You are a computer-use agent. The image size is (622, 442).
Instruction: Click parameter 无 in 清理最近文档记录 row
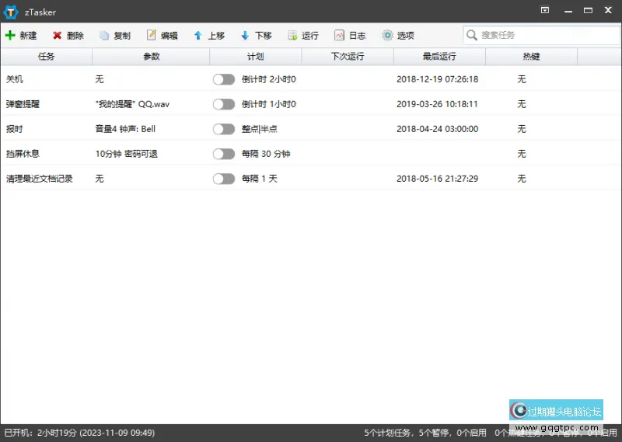tap(100, 179)
